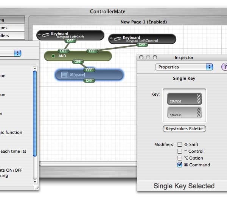Click the horizontal scrollbar under canvas
The width and height of the screenshot is (227, 197).
click(88, 163)
